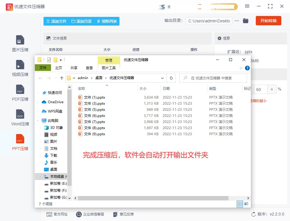This screenshot has height=221, width=290.
Task: Click the properties quick access toolbar icon
Action: point(49,60)
